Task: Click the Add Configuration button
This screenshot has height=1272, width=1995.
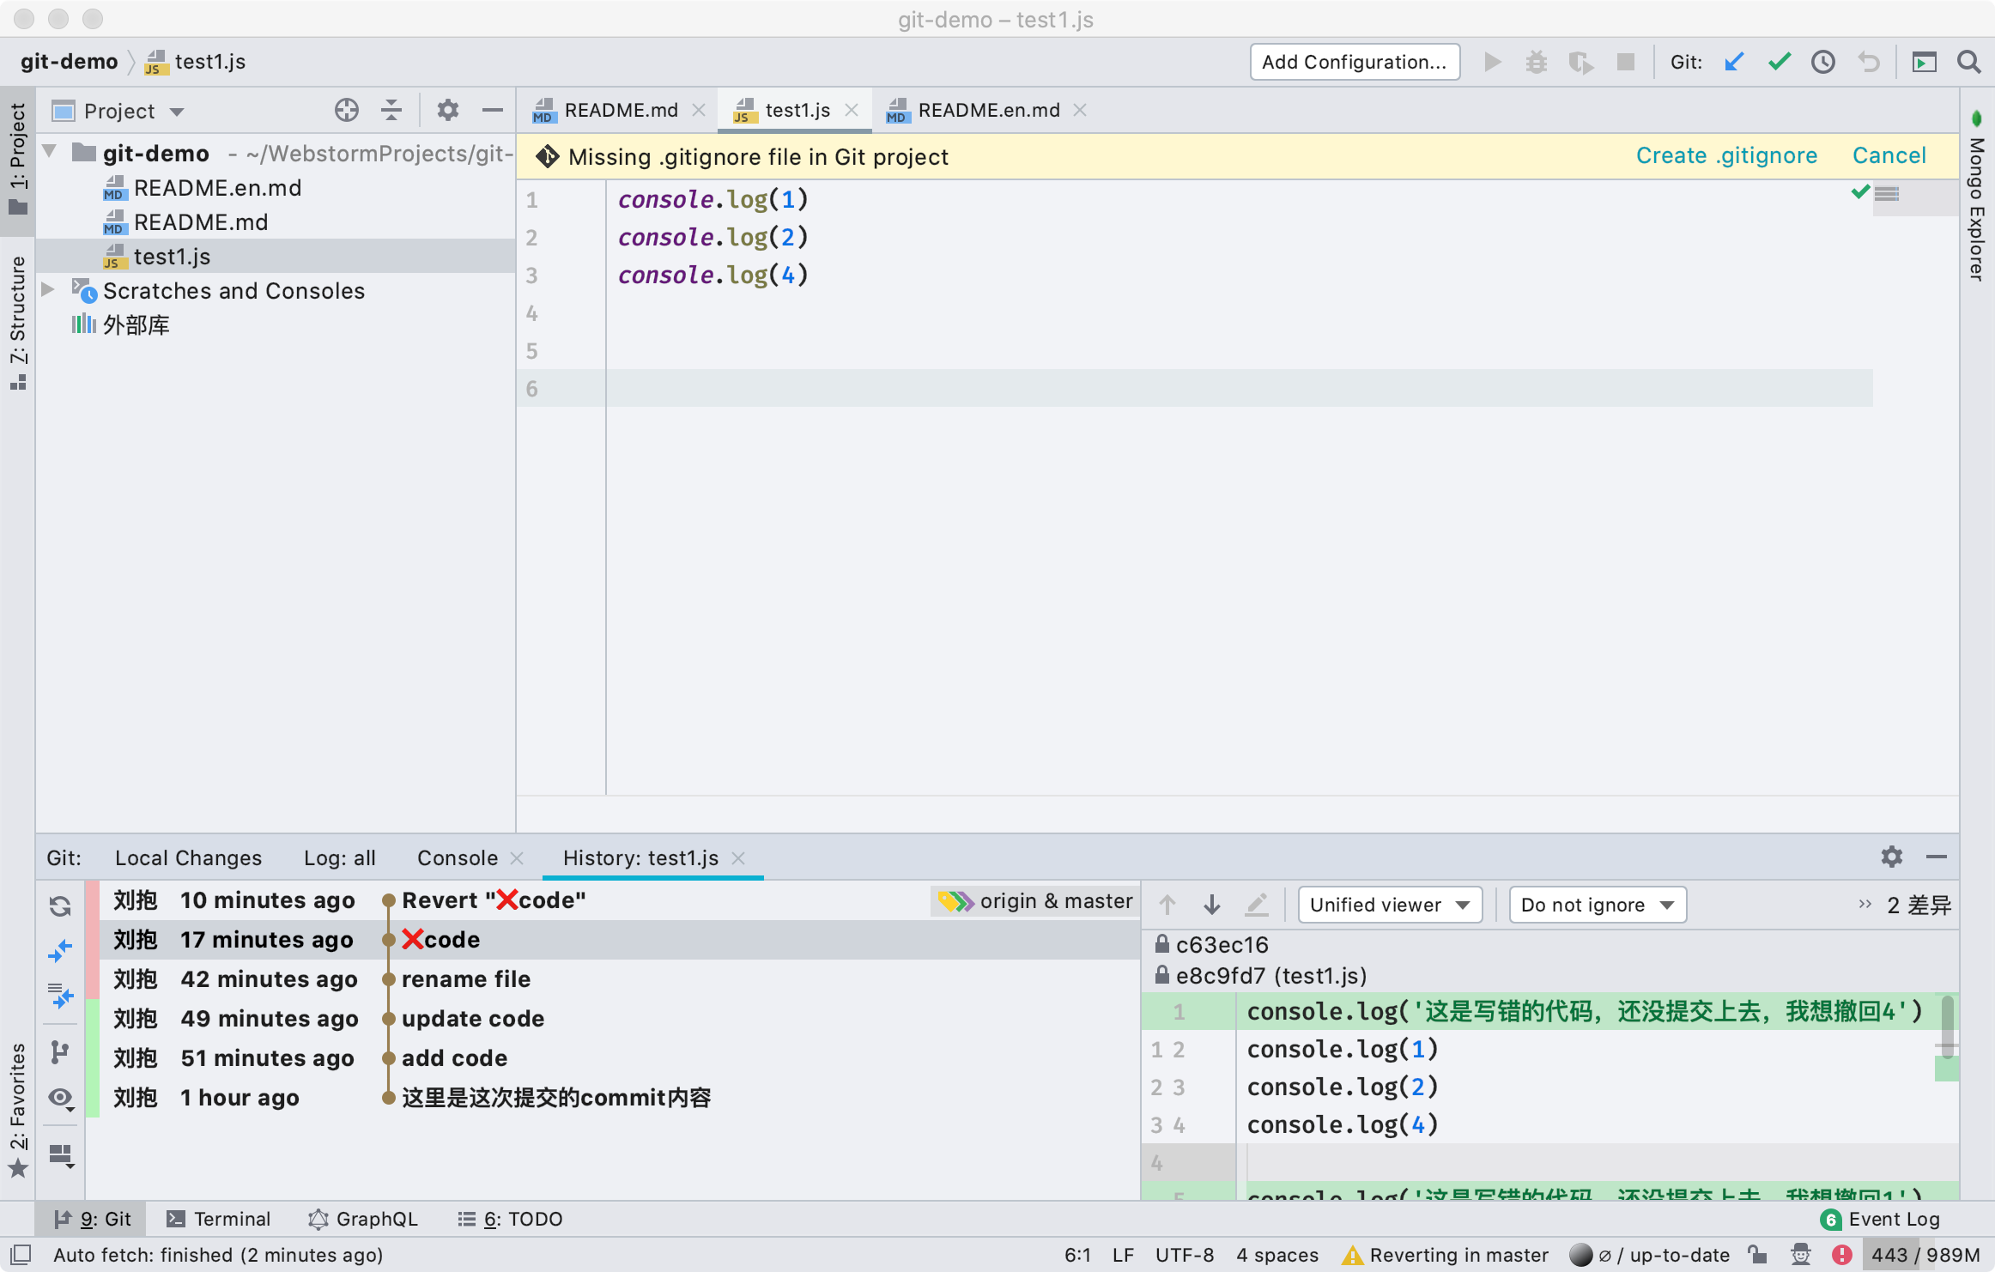Action: pyautogui.click(x=1354, y=62)
